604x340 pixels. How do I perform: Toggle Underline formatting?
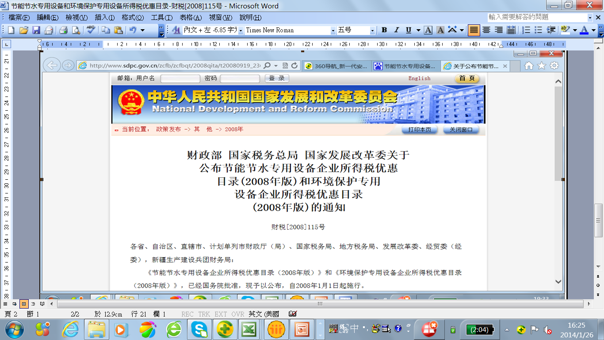[x=408, y=30]
